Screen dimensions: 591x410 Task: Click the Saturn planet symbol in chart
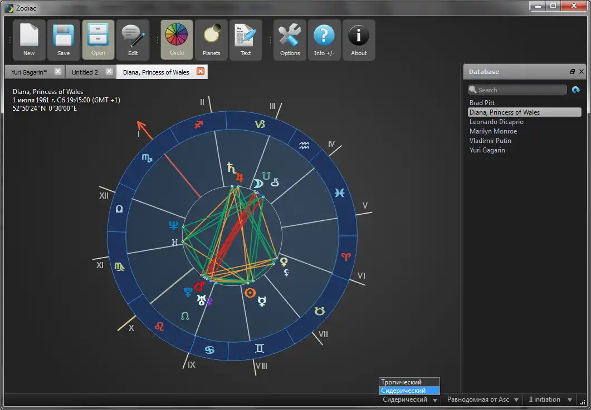(231, 168)
